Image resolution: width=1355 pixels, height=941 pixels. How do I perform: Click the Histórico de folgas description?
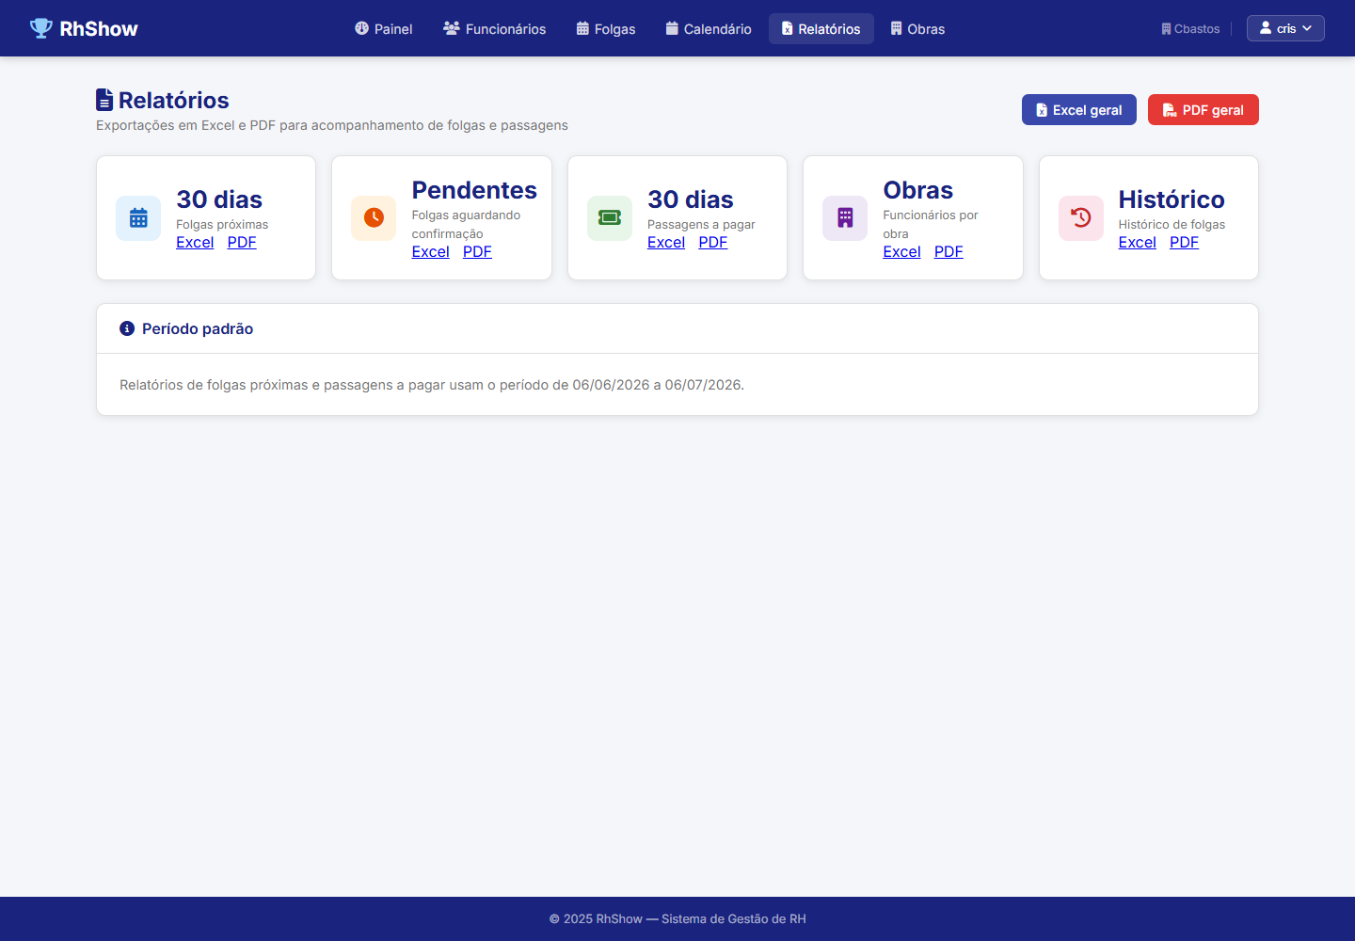(x=1172, y=225)
